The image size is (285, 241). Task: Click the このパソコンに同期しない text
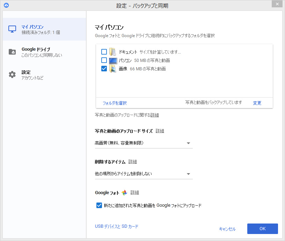42,55
